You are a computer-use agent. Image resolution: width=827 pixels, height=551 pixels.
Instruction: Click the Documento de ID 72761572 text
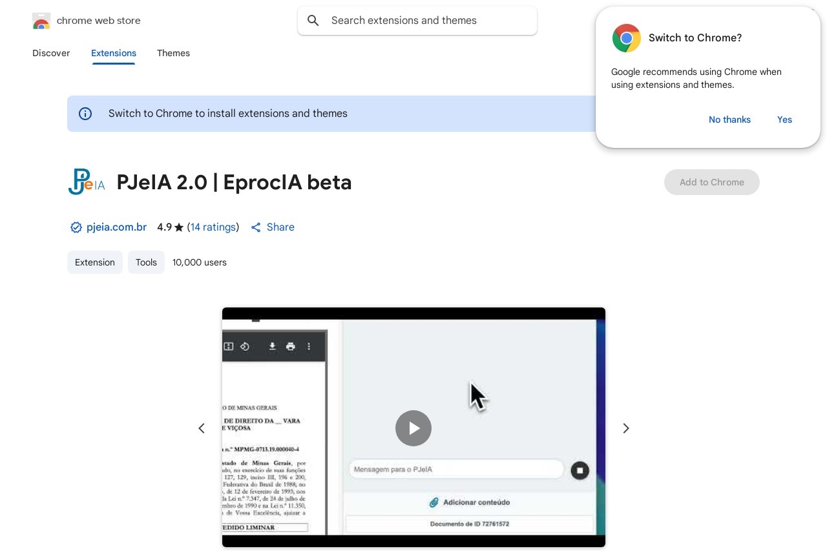tap(470, 524)
